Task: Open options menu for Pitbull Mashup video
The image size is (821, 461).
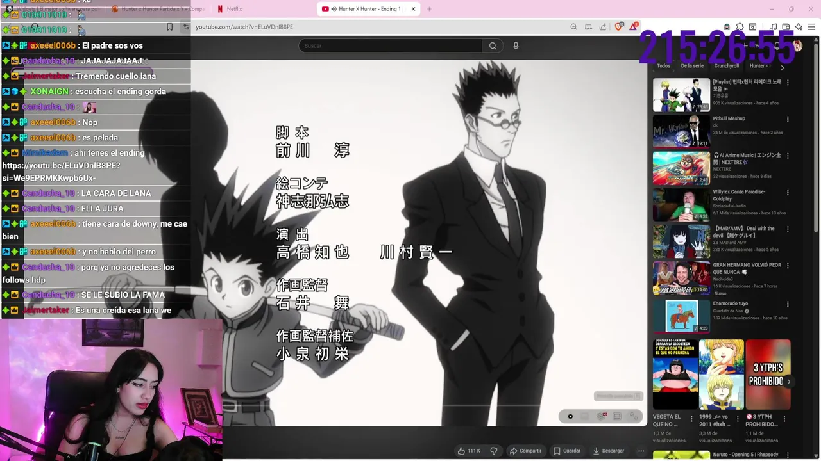Action: [788, 119]
